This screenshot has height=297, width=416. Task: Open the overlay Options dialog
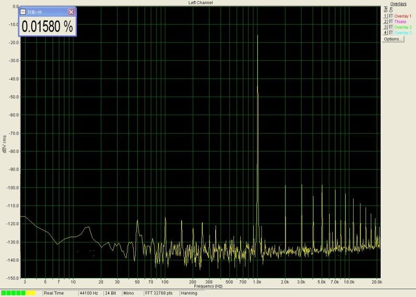(393, 39)
